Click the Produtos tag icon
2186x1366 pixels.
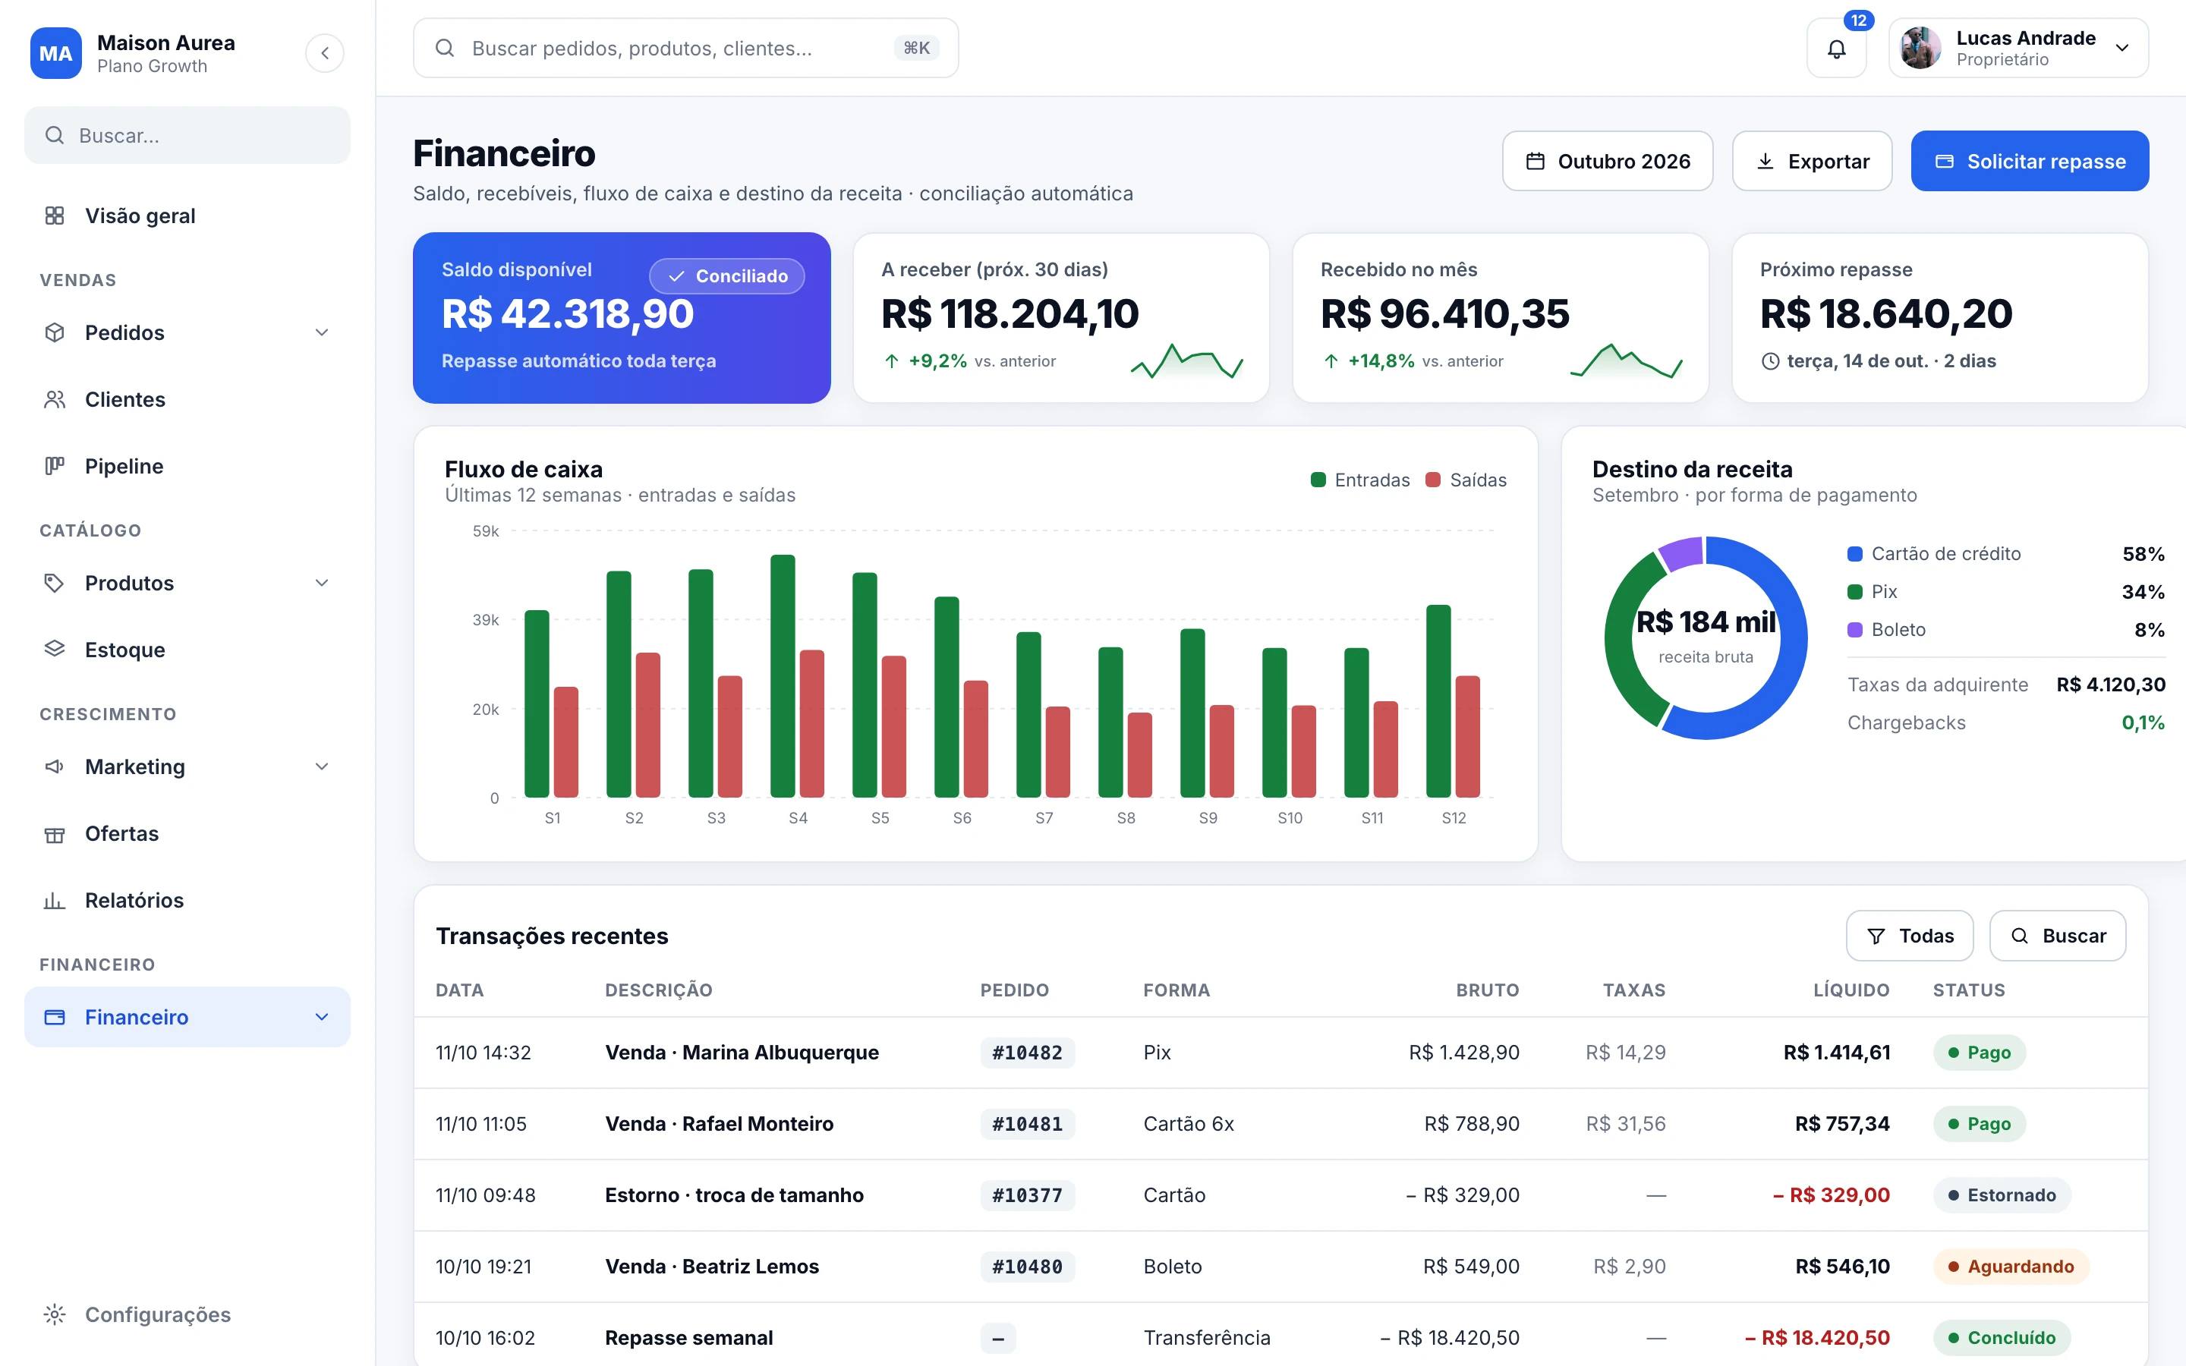pyautogui.click(x=55, y=583)
